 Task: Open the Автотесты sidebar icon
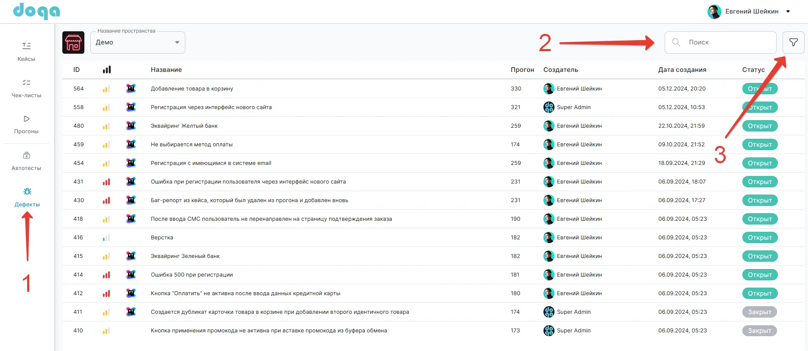click(26, 156)
